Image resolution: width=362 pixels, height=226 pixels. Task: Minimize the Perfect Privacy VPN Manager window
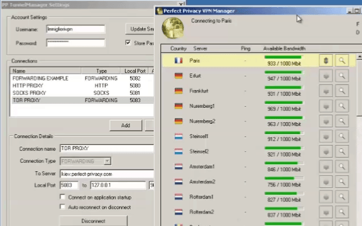[349, 11]
